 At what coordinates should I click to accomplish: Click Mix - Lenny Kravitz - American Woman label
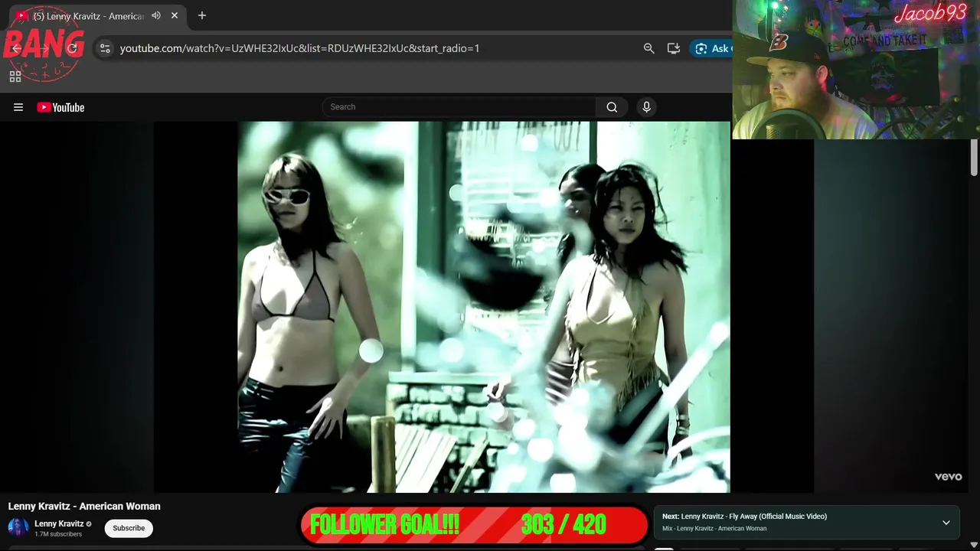tap(714, 529)
